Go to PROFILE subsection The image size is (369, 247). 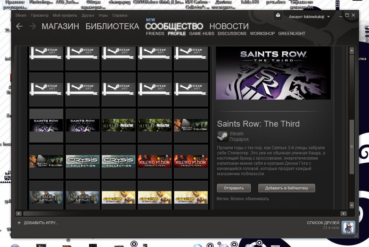(x=177, y=34)
